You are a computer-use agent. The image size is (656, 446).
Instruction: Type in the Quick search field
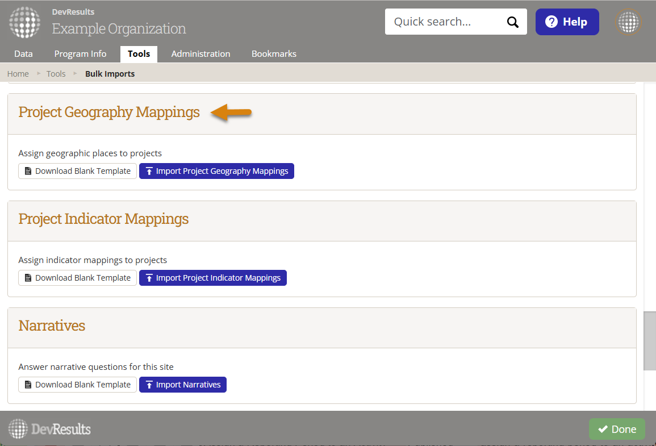pos(443,22)
